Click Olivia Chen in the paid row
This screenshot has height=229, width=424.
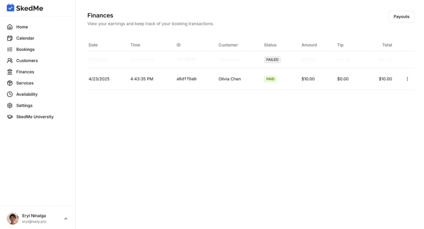[229, 79]
